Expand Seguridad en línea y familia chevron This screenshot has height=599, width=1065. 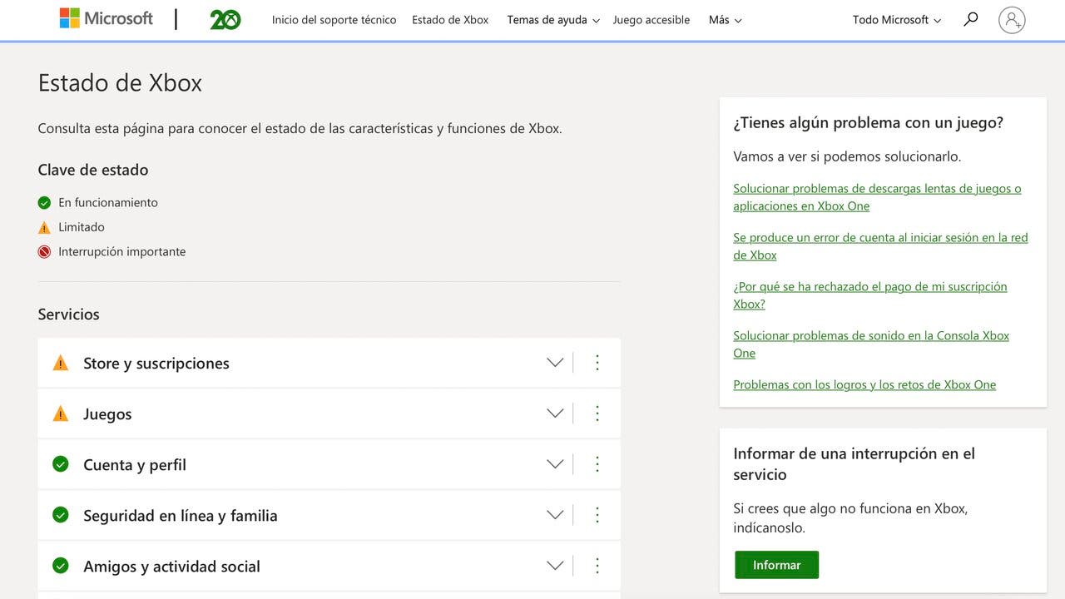pos(555,515)
